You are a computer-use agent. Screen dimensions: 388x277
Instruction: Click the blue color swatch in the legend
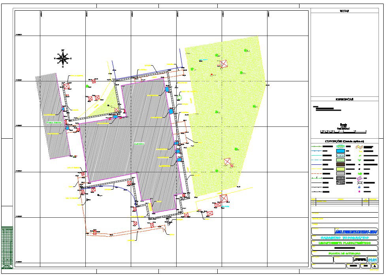[x=340, y=151]
